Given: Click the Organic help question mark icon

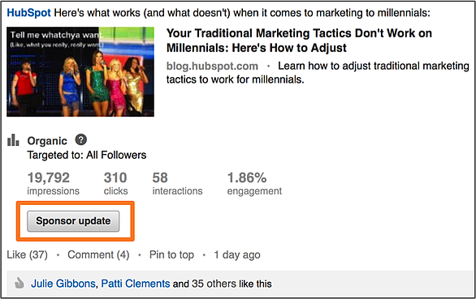Looking at the screenshot, I should 80,139.
